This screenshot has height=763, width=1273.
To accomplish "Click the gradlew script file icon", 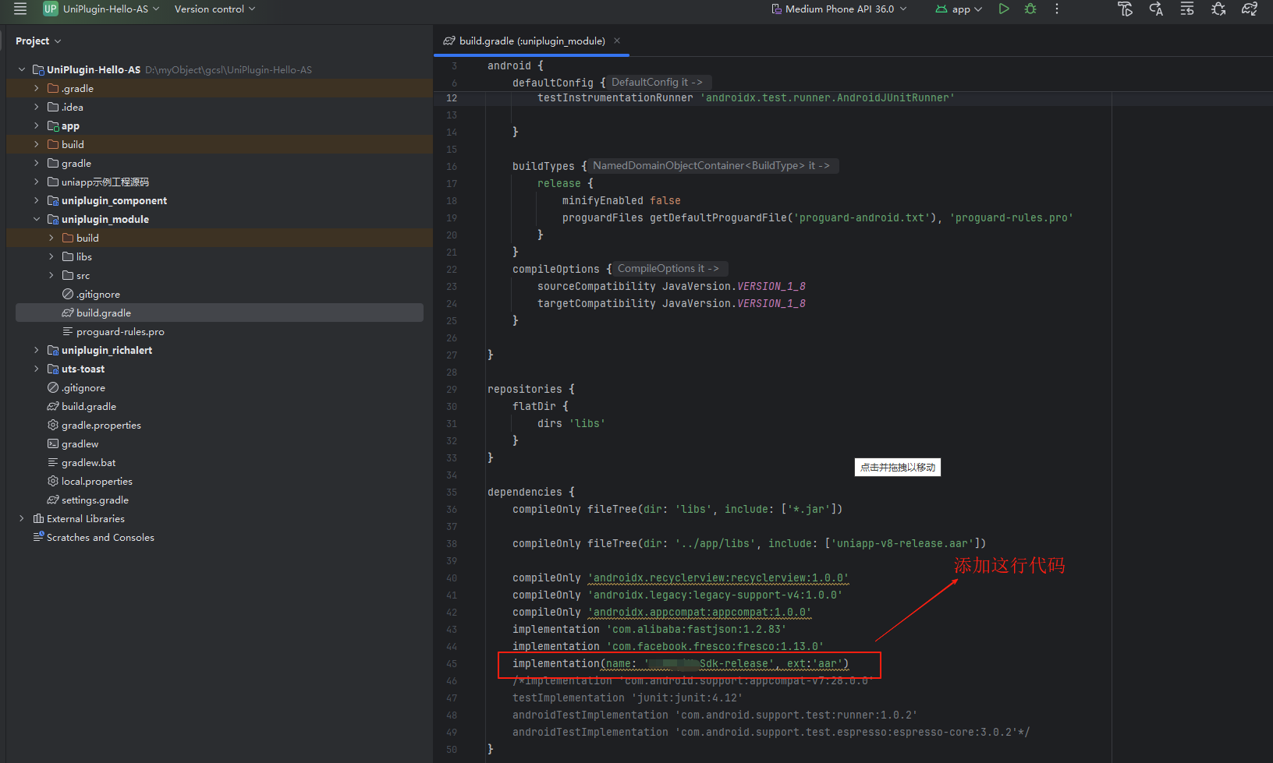I will [x=53, y=443].
